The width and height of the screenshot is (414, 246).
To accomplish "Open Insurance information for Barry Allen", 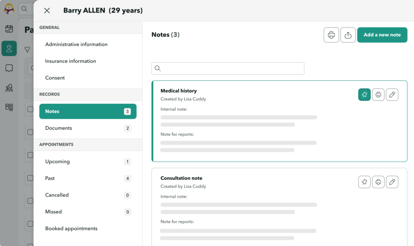I will (x=70, y=61).
